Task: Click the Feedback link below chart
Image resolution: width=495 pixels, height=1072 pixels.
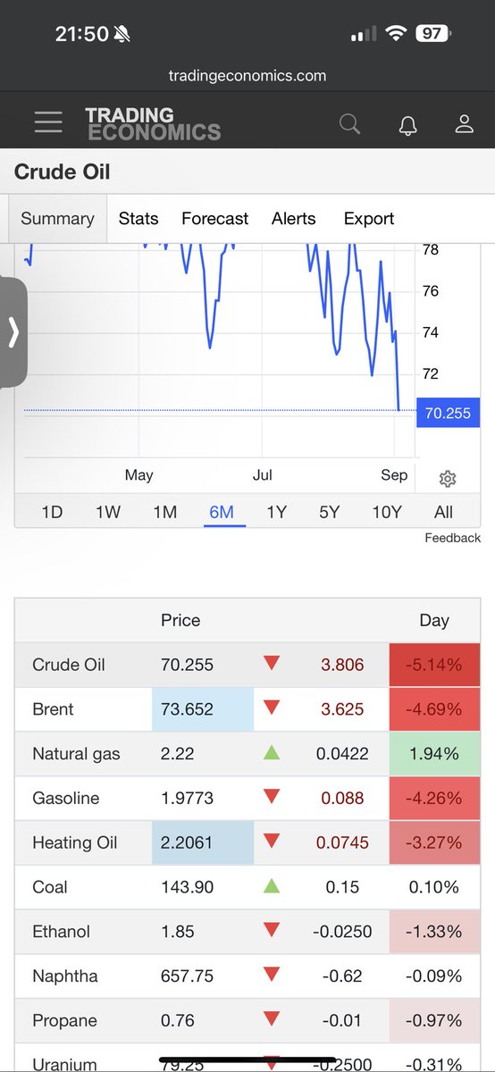Action: tap(452, 538)
